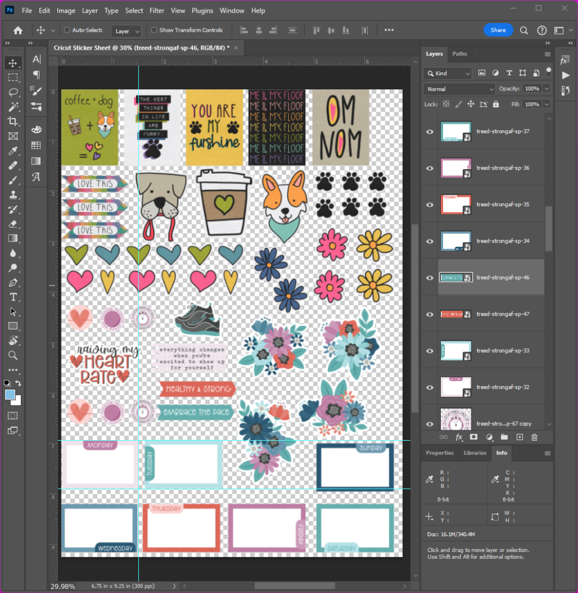Select the Pen tool
Image resolution: width=578 pixels, height=593 pixels.
click(x=13, y=283)
